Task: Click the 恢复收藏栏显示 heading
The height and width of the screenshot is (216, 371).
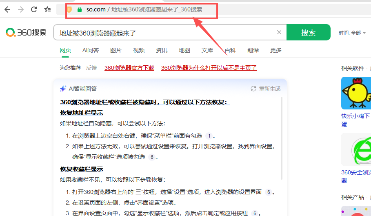Action: pyautogui.click(x=82, y=169)
